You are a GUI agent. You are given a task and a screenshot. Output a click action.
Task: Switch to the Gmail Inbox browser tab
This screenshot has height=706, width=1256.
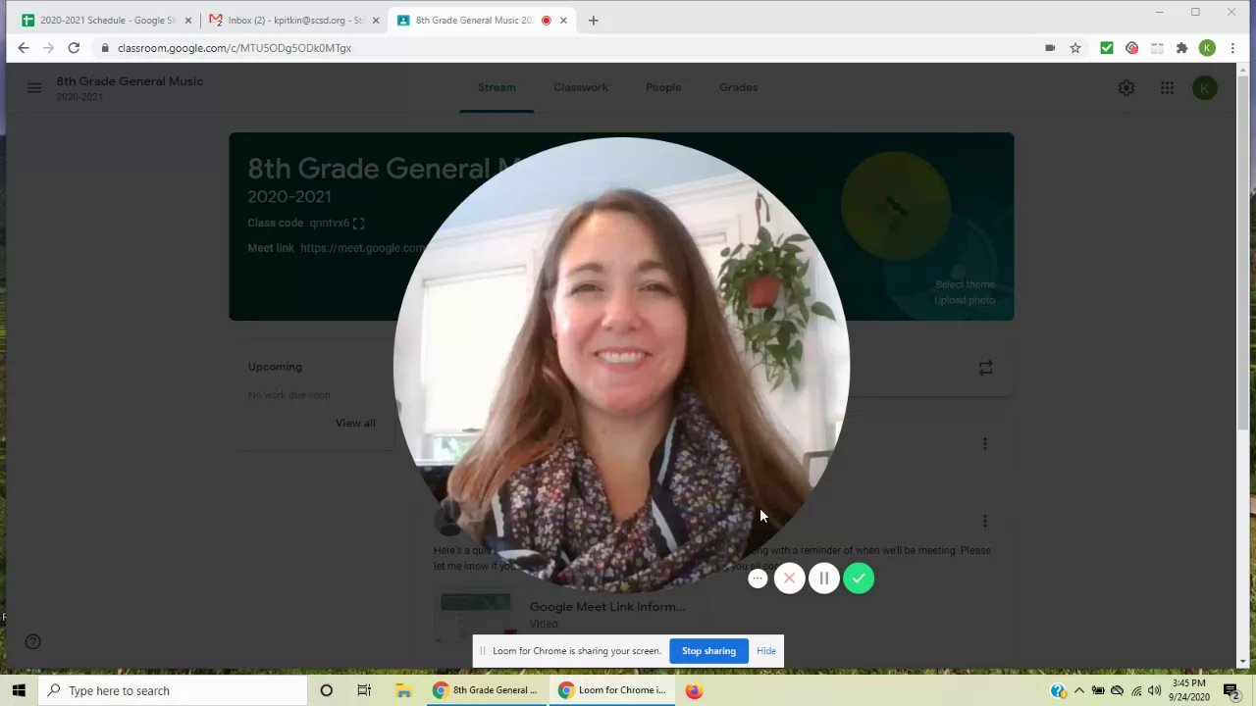291,20
